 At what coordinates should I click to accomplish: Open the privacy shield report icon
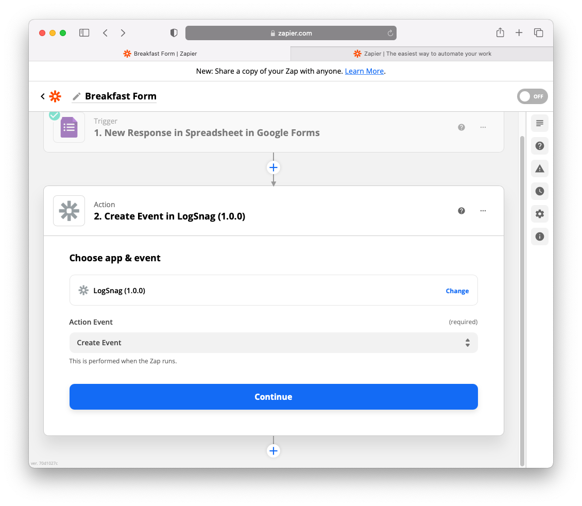(x=174, y=32)
